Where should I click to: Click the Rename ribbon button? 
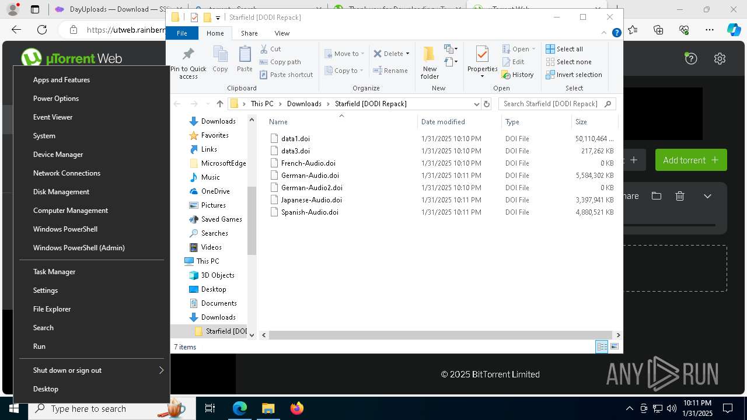pyautogui.click(x=391, y=71)
